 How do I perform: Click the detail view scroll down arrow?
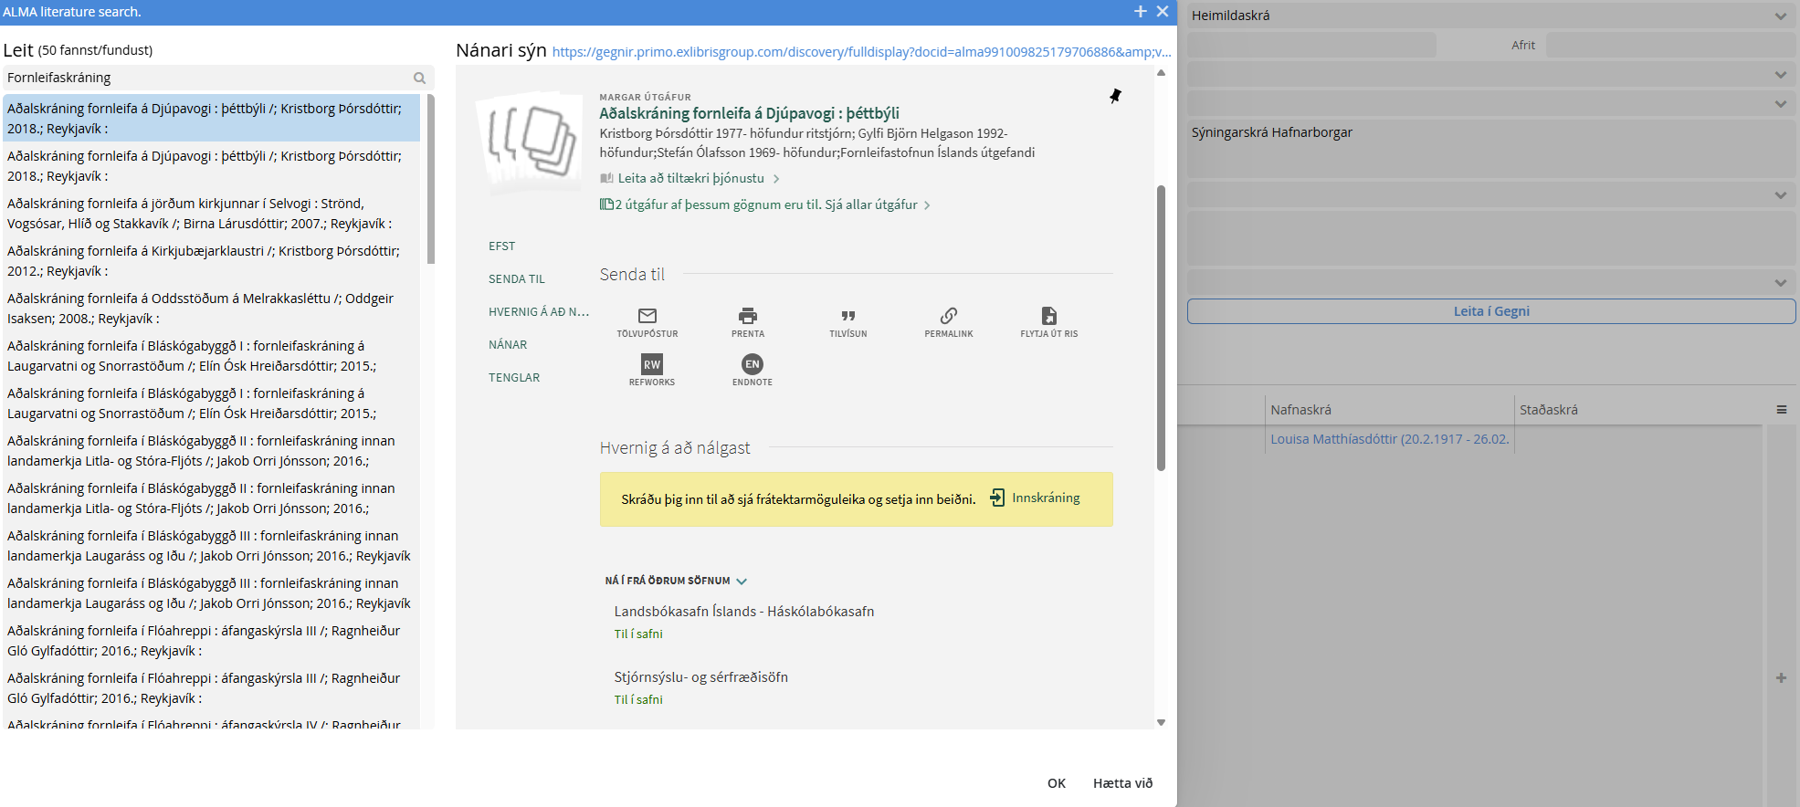[1162, 722]
